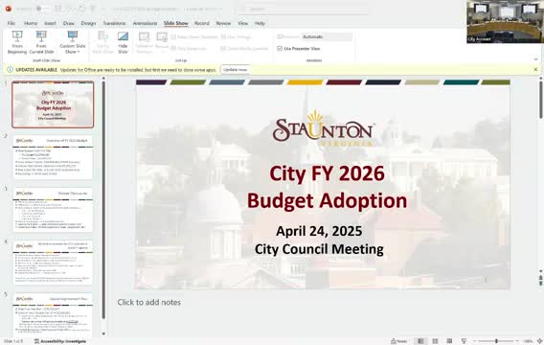544x345 pixels.
Task: Click the updates available info icon
Action: [11, 70]
